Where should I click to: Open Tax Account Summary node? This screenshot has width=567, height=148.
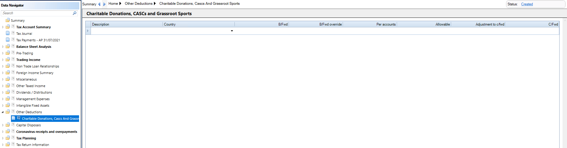(34, 27)
